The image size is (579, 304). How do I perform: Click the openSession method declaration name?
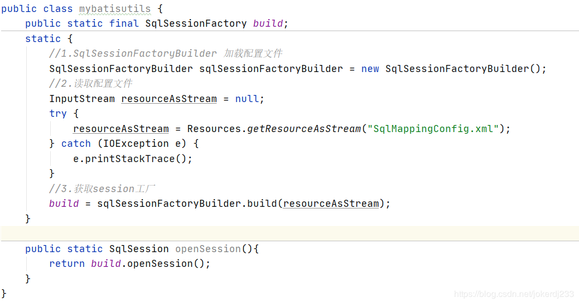click(x=208, y=249)
